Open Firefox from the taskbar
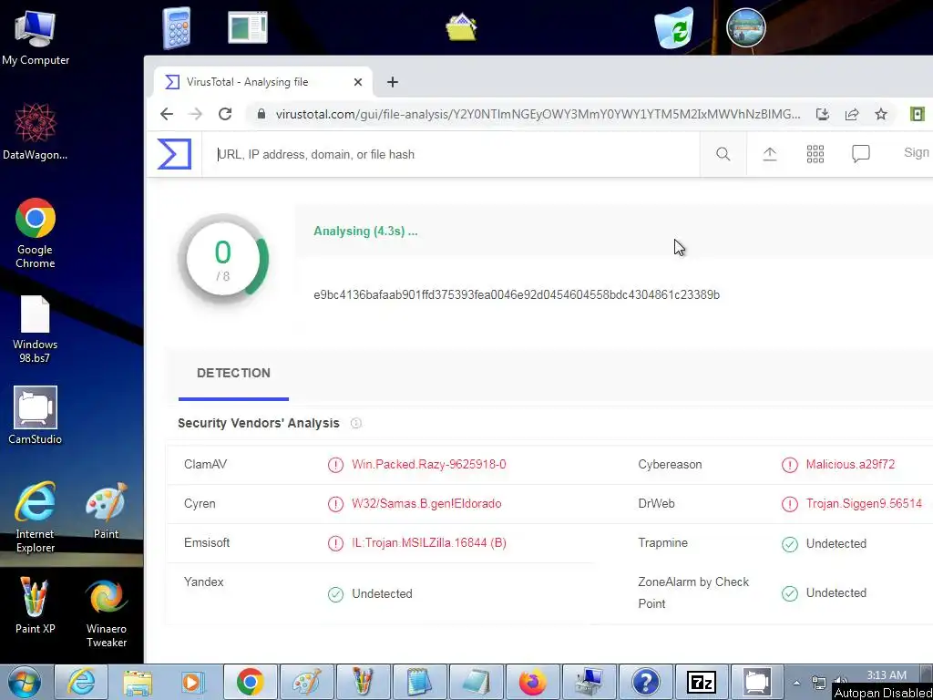The image size is (933, 700). click(x=532, y=682)
